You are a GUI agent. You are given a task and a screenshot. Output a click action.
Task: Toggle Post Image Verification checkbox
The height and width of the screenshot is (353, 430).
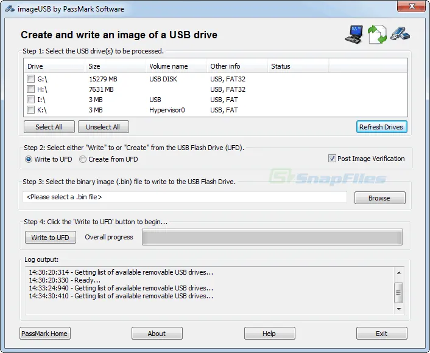point(332,159)
